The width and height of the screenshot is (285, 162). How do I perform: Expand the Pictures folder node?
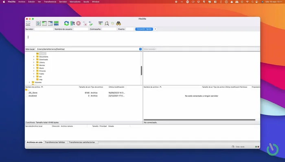click(x=34, y=71)
